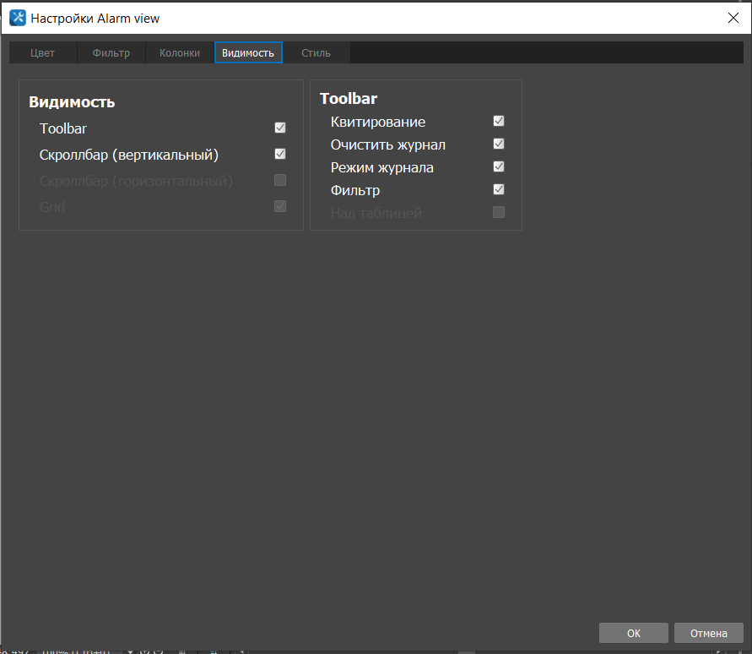Click the Над таблицей checkbox

coord(499,213)
